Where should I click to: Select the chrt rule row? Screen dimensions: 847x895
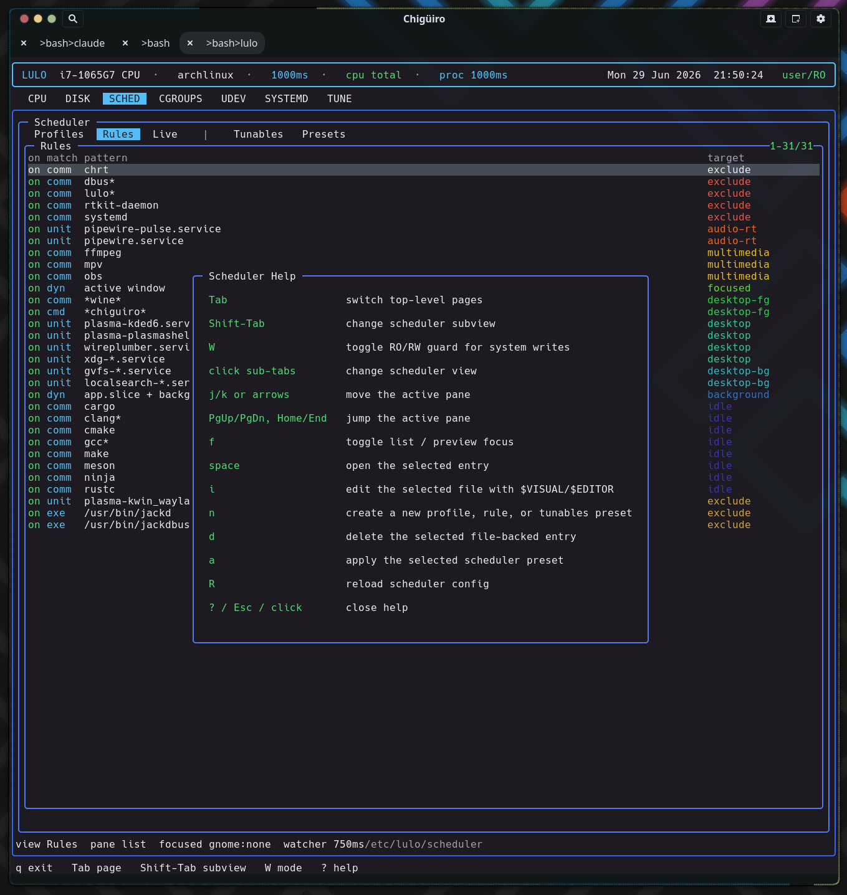(x=424, y=169)
